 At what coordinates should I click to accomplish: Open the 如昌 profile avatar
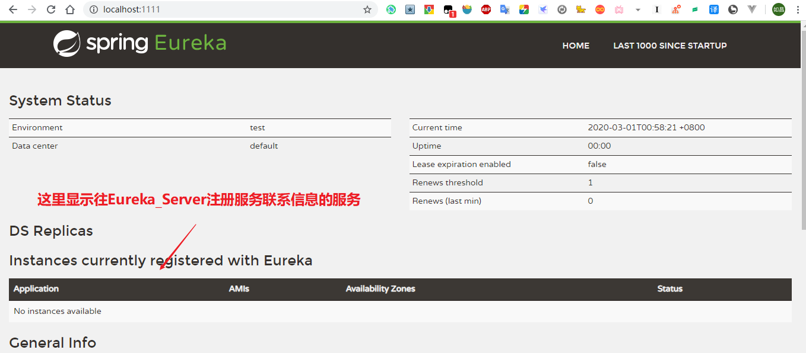click(778, 9)
